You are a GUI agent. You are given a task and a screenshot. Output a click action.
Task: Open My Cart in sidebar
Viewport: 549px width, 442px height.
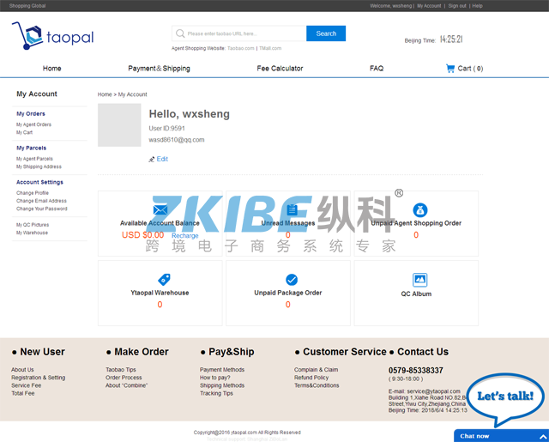click(x=25, y=132)
